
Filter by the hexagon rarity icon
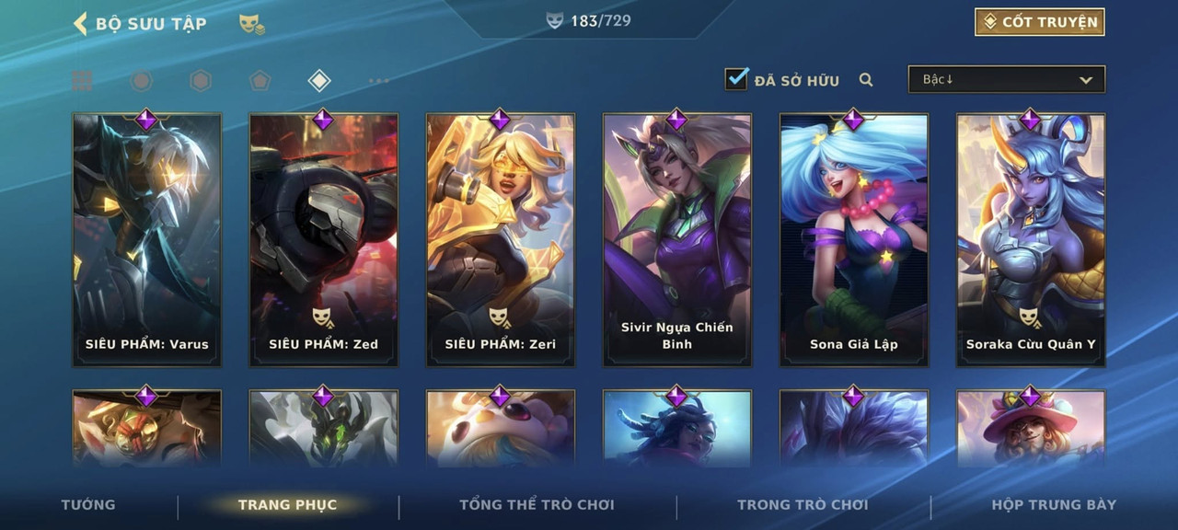201,81
